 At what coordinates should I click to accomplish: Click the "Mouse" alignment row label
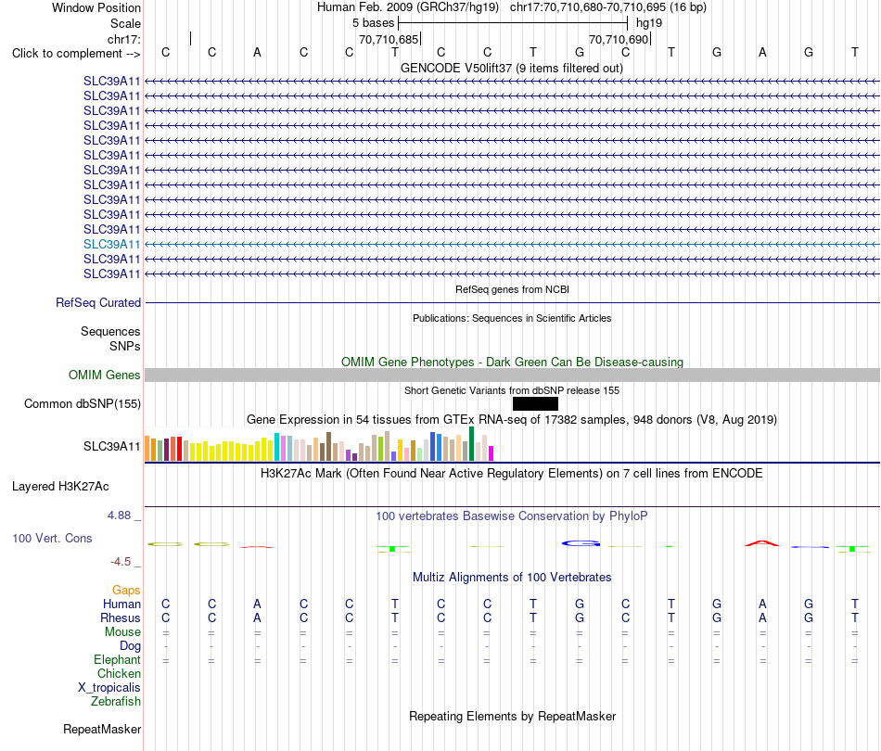click(x=122, y=632)
